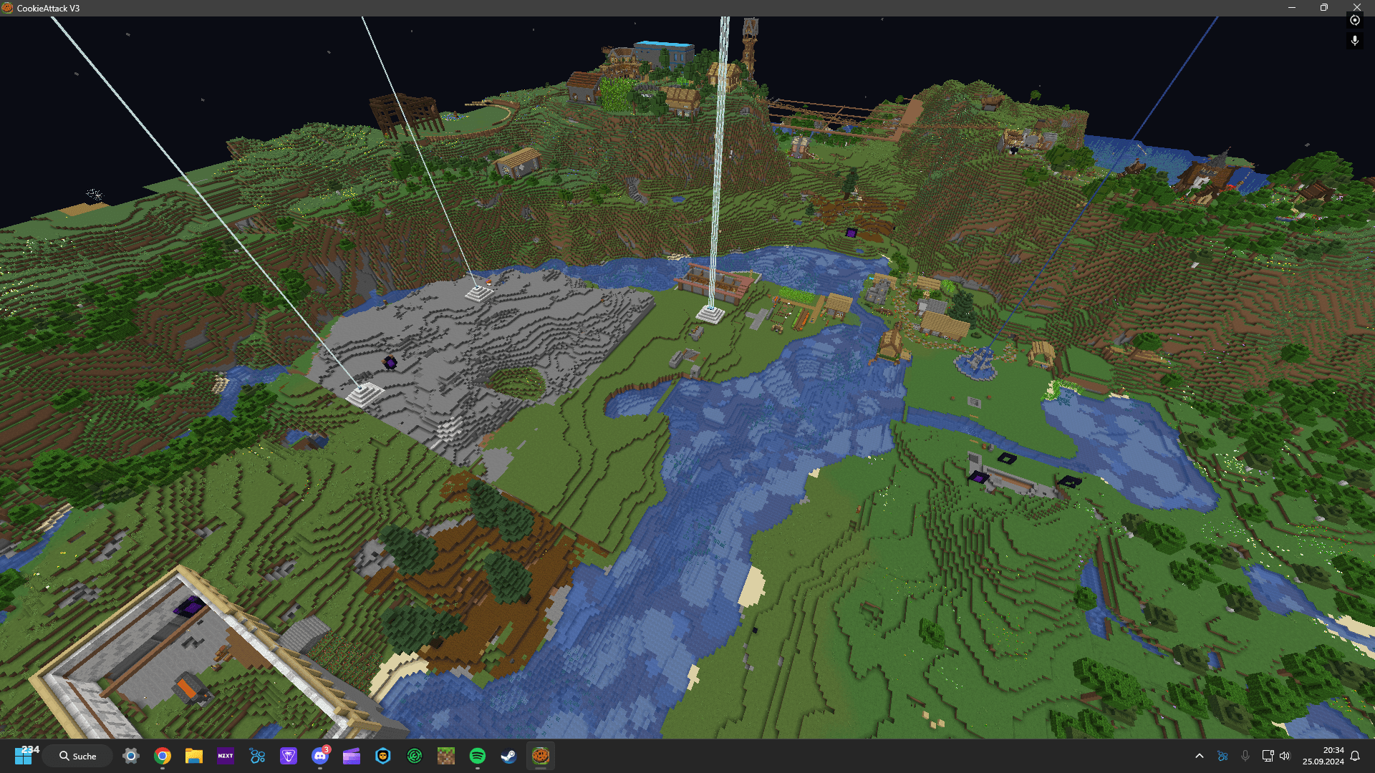
Task: Open the Settings gear taskbar icon
Action: point(131,756)
